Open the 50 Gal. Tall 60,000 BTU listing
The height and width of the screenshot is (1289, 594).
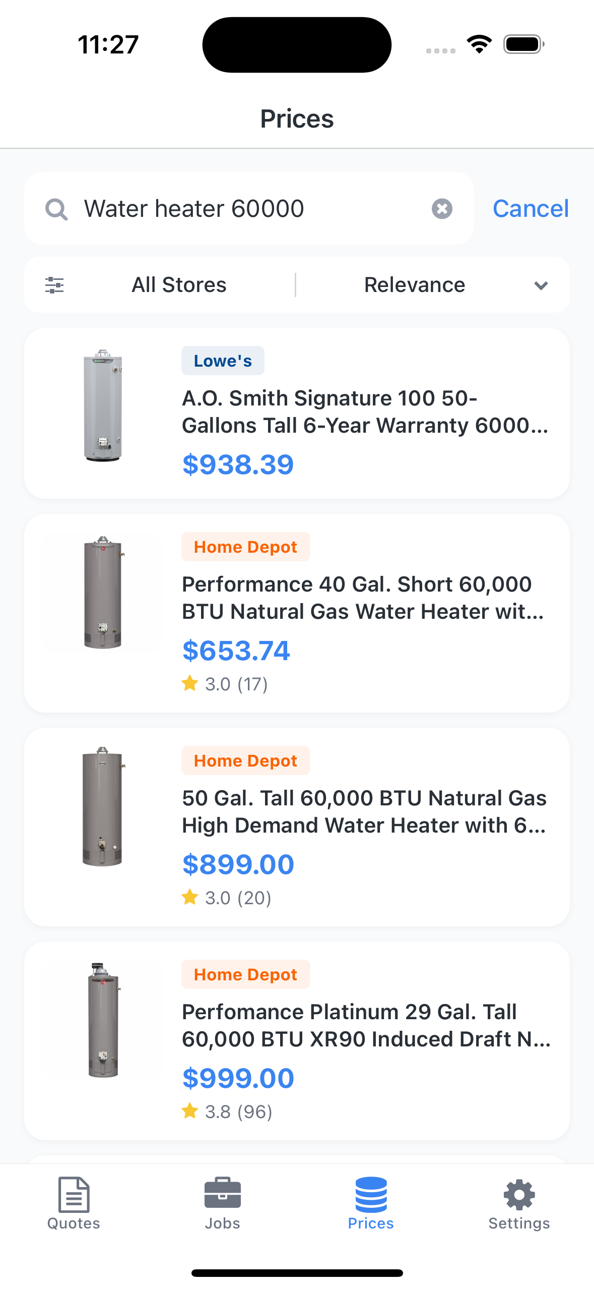364,811
